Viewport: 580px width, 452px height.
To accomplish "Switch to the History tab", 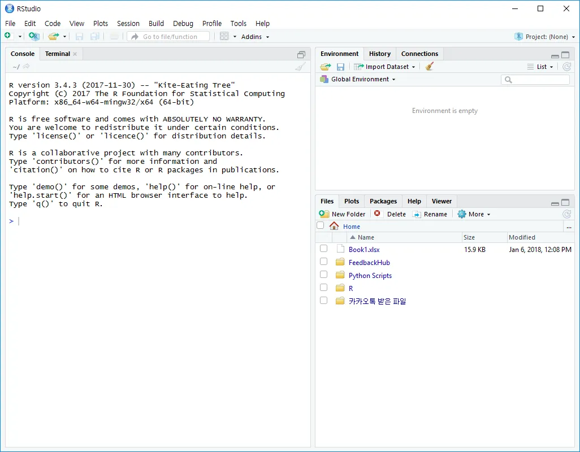I will click(x=379, y=54).
